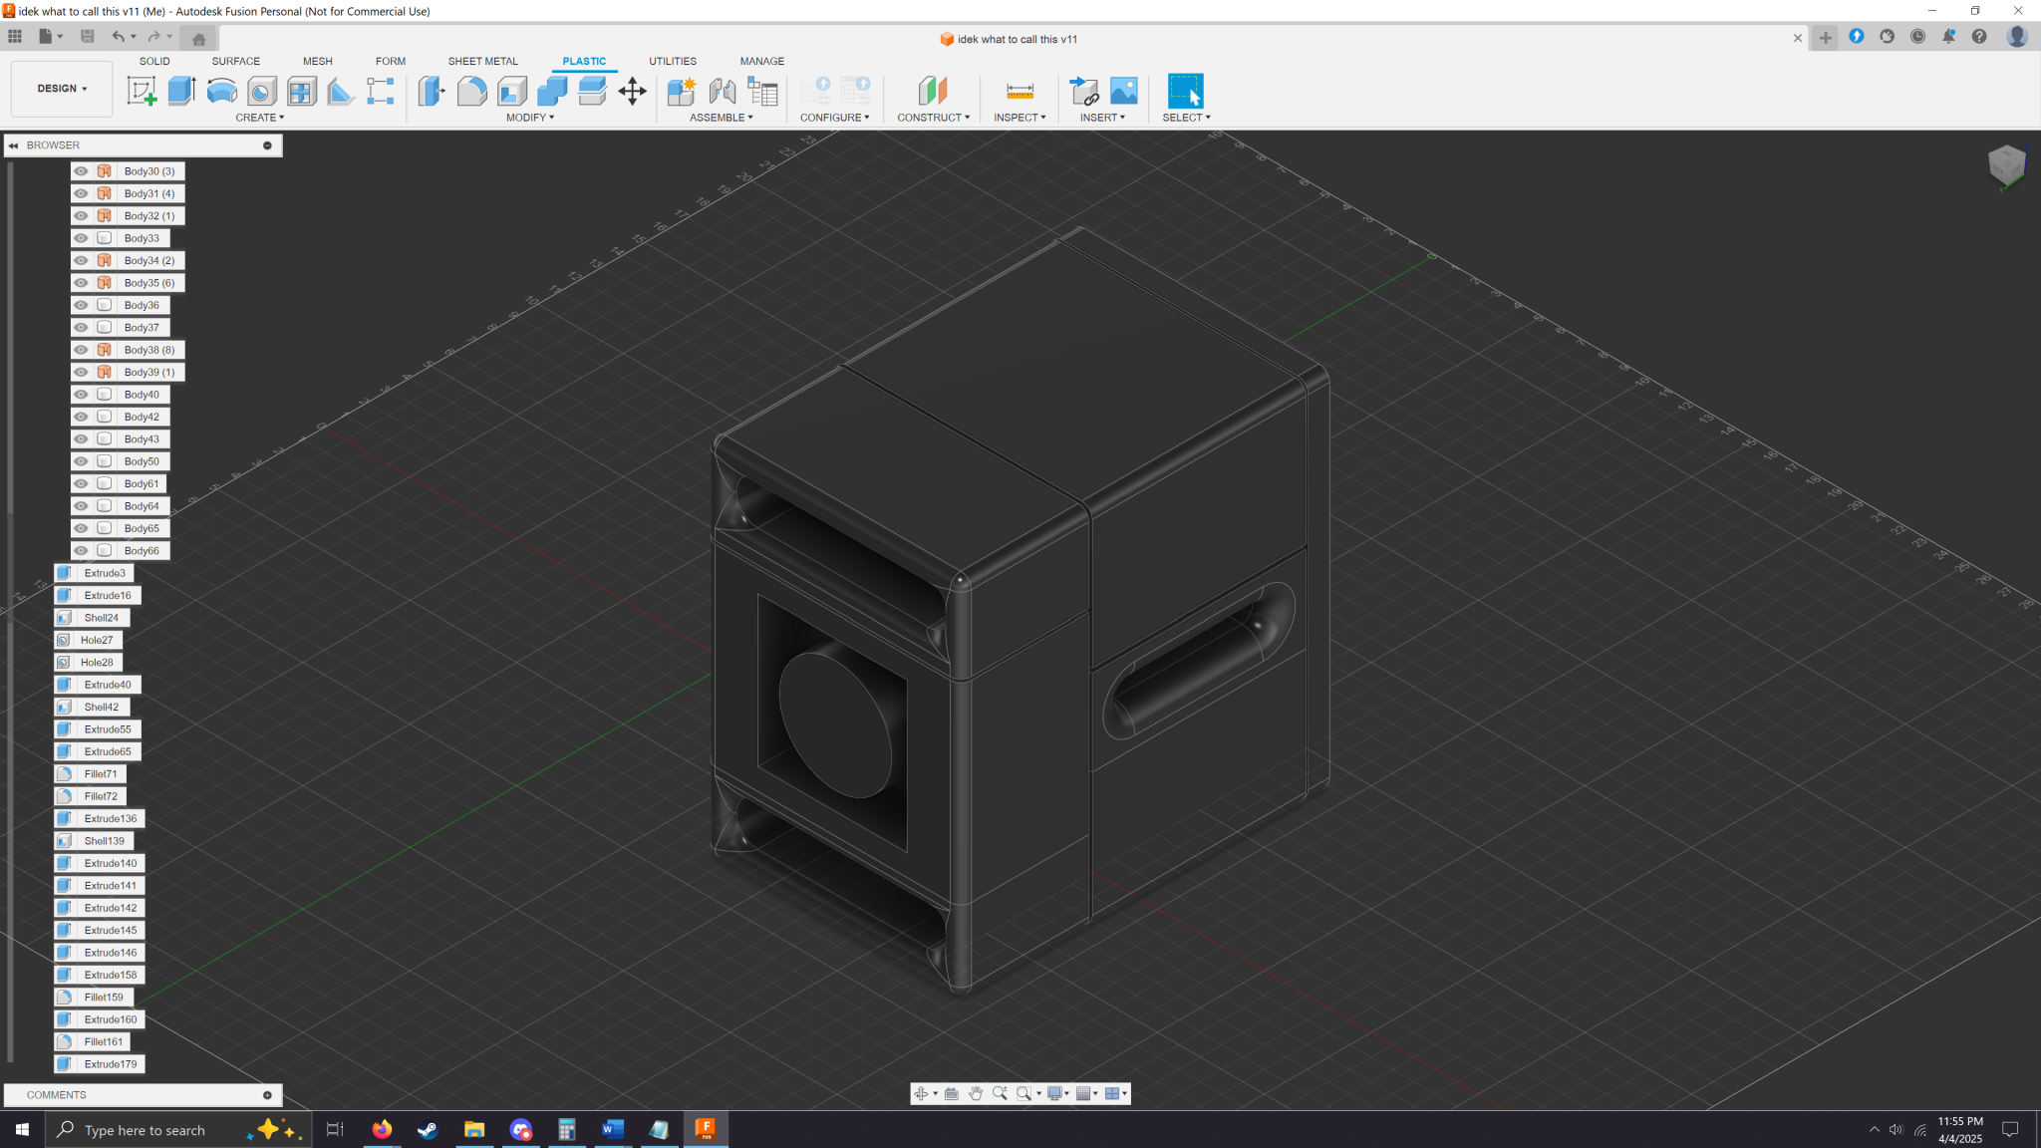Toggle visibility of Body43
Image resolution: width=2041 pixels, height=1148 pixels.
pos(82,439)
